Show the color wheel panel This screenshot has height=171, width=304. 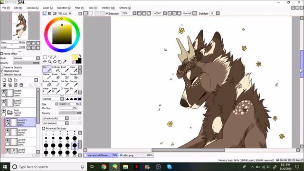[x=44, y=13]
